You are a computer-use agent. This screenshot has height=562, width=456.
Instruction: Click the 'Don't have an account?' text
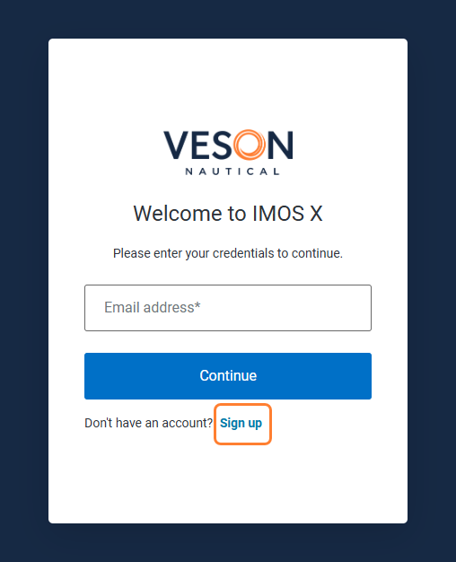point(148,423)
